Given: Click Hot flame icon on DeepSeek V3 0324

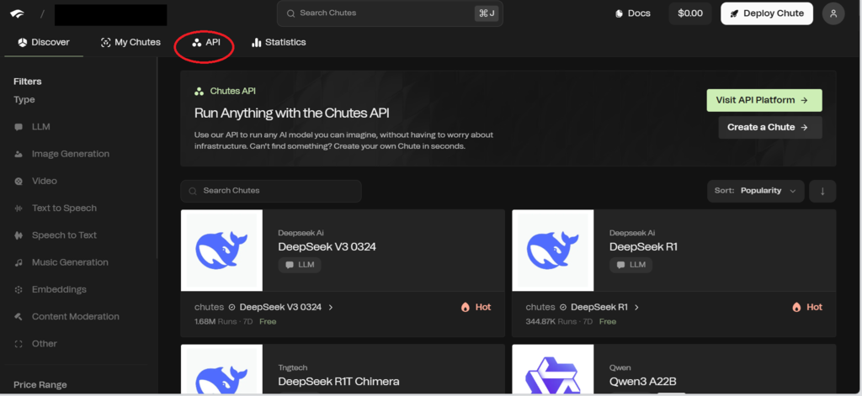Looking at the screenshot, I should [x=466, y=307].
